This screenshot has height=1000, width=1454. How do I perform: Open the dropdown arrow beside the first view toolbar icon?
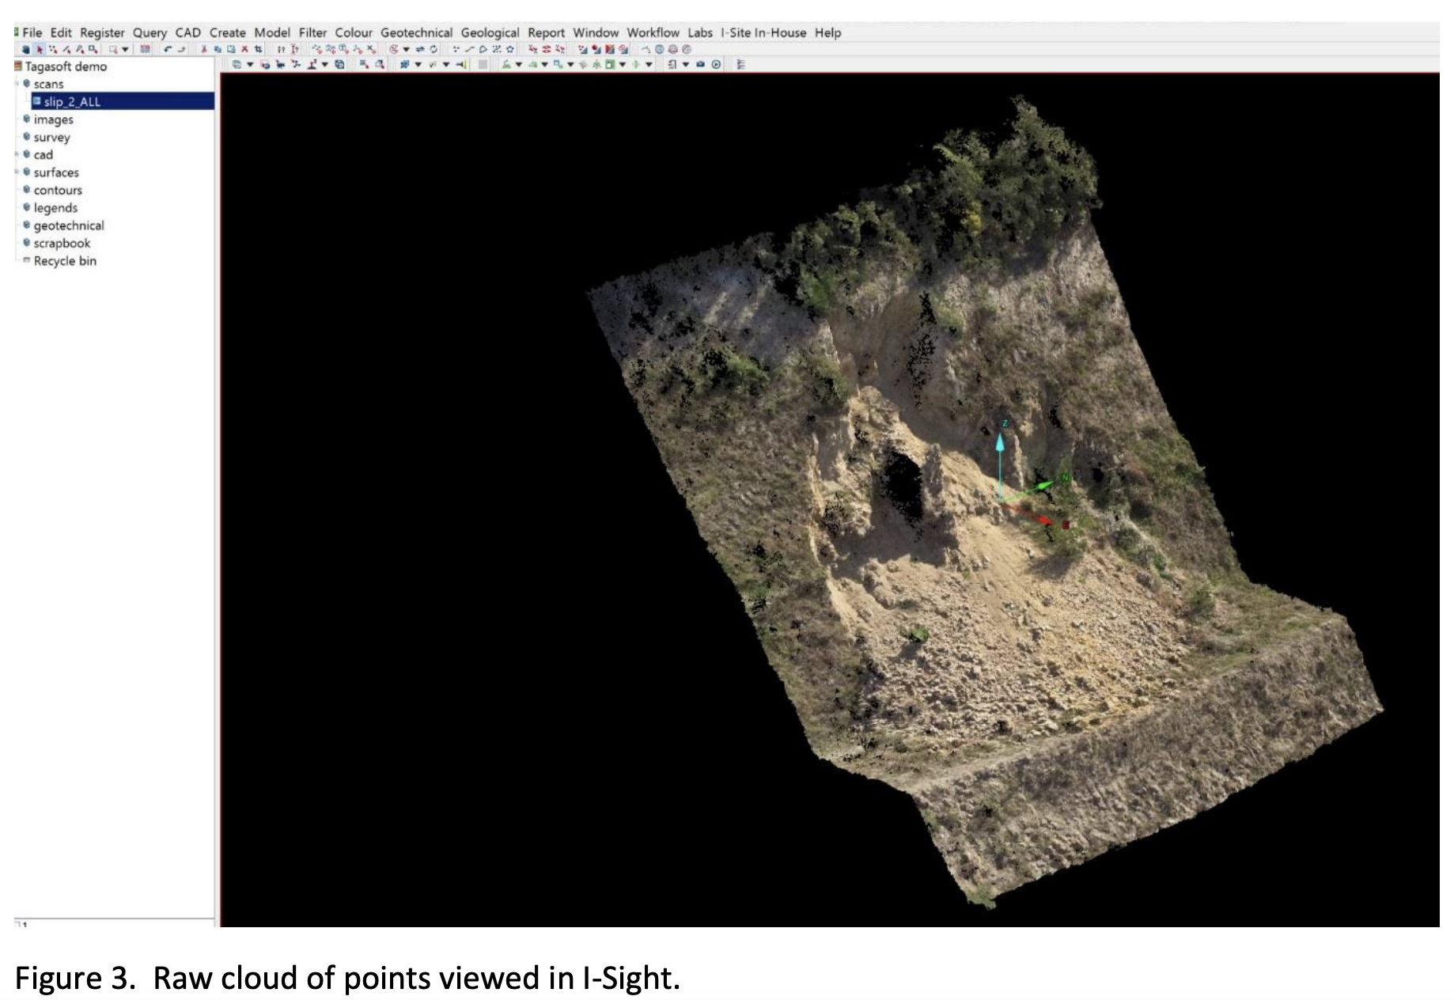click(x=250, y=66)
